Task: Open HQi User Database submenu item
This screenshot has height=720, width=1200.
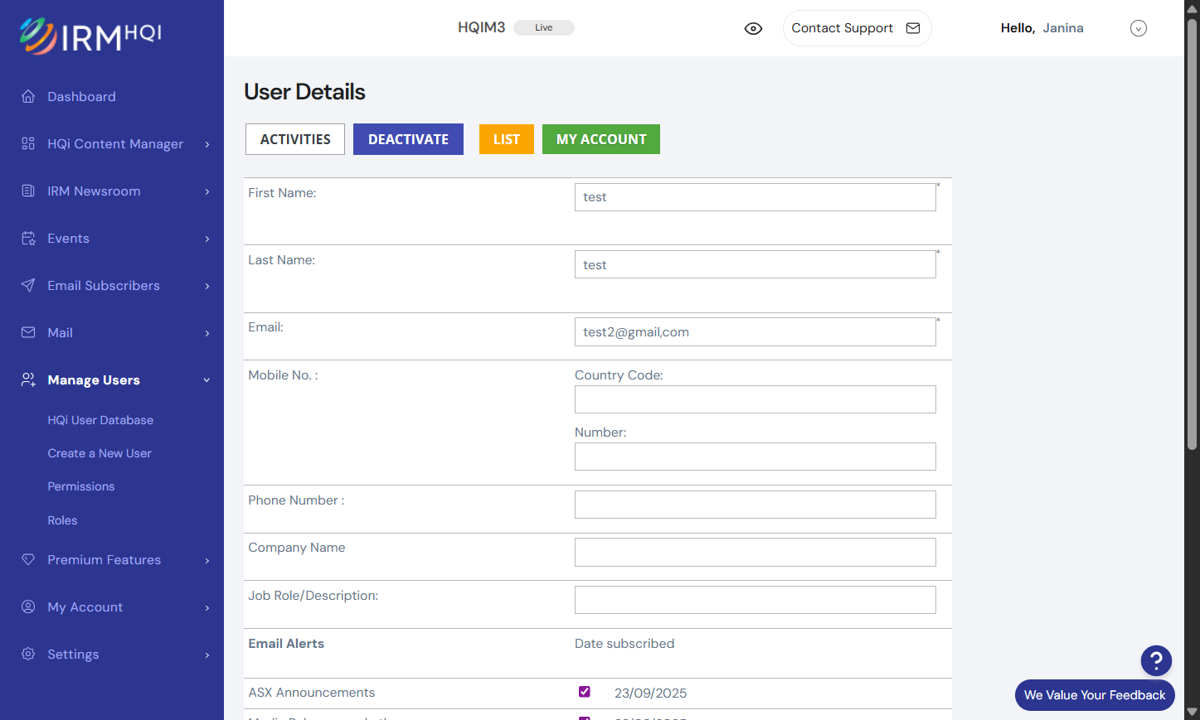Action: (x=100, y=420)
